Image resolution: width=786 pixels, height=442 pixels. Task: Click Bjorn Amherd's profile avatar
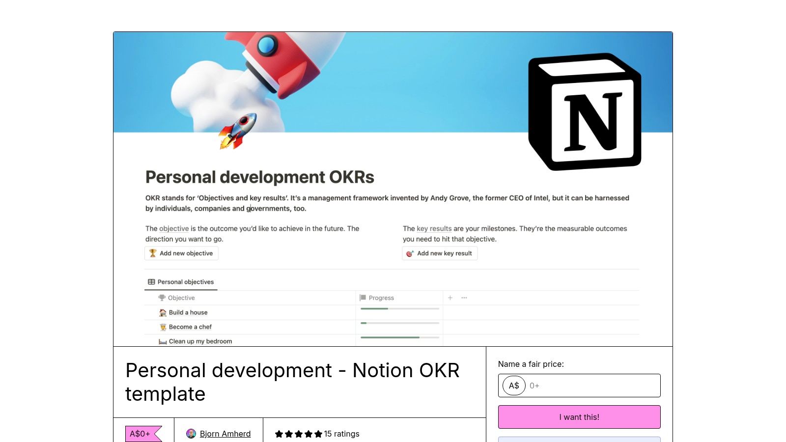191,434
